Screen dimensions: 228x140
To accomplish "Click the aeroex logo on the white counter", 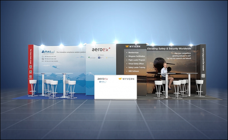I will 103,79.
